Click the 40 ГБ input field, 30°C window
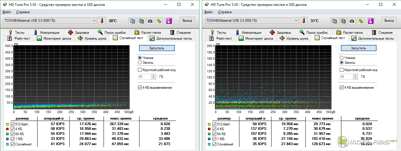Screen dimensions: 401x151 tap(145, 77)
